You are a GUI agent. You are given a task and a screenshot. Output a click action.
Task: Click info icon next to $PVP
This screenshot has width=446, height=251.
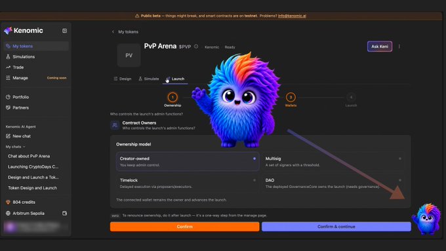coord(196,47)
